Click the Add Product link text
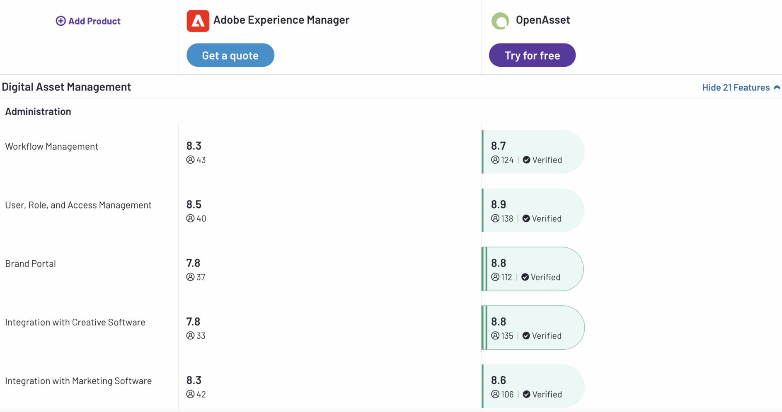This screenshot has width=782, height=412. [x=94, y=21]
